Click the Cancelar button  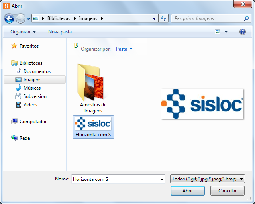[228, 191]
